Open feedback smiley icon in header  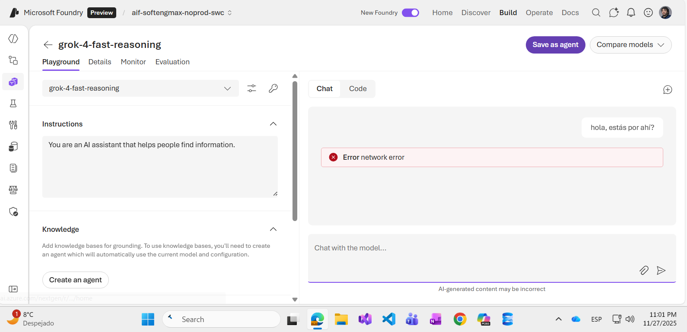point(648,13)
